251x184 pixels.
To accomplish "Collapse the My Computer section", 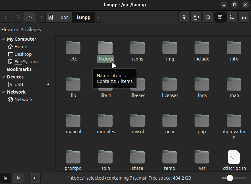I will [x=3, y=39].
